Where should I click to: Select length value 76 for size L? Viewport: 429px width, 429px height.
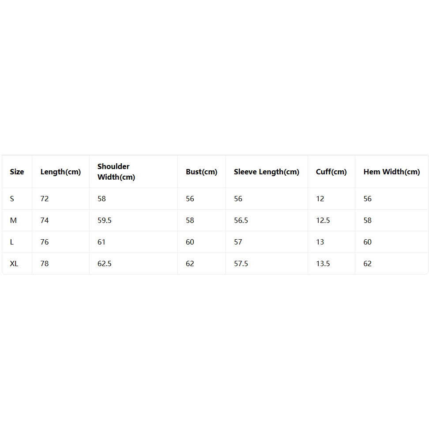pyautogui.click(x=44, y=242)
